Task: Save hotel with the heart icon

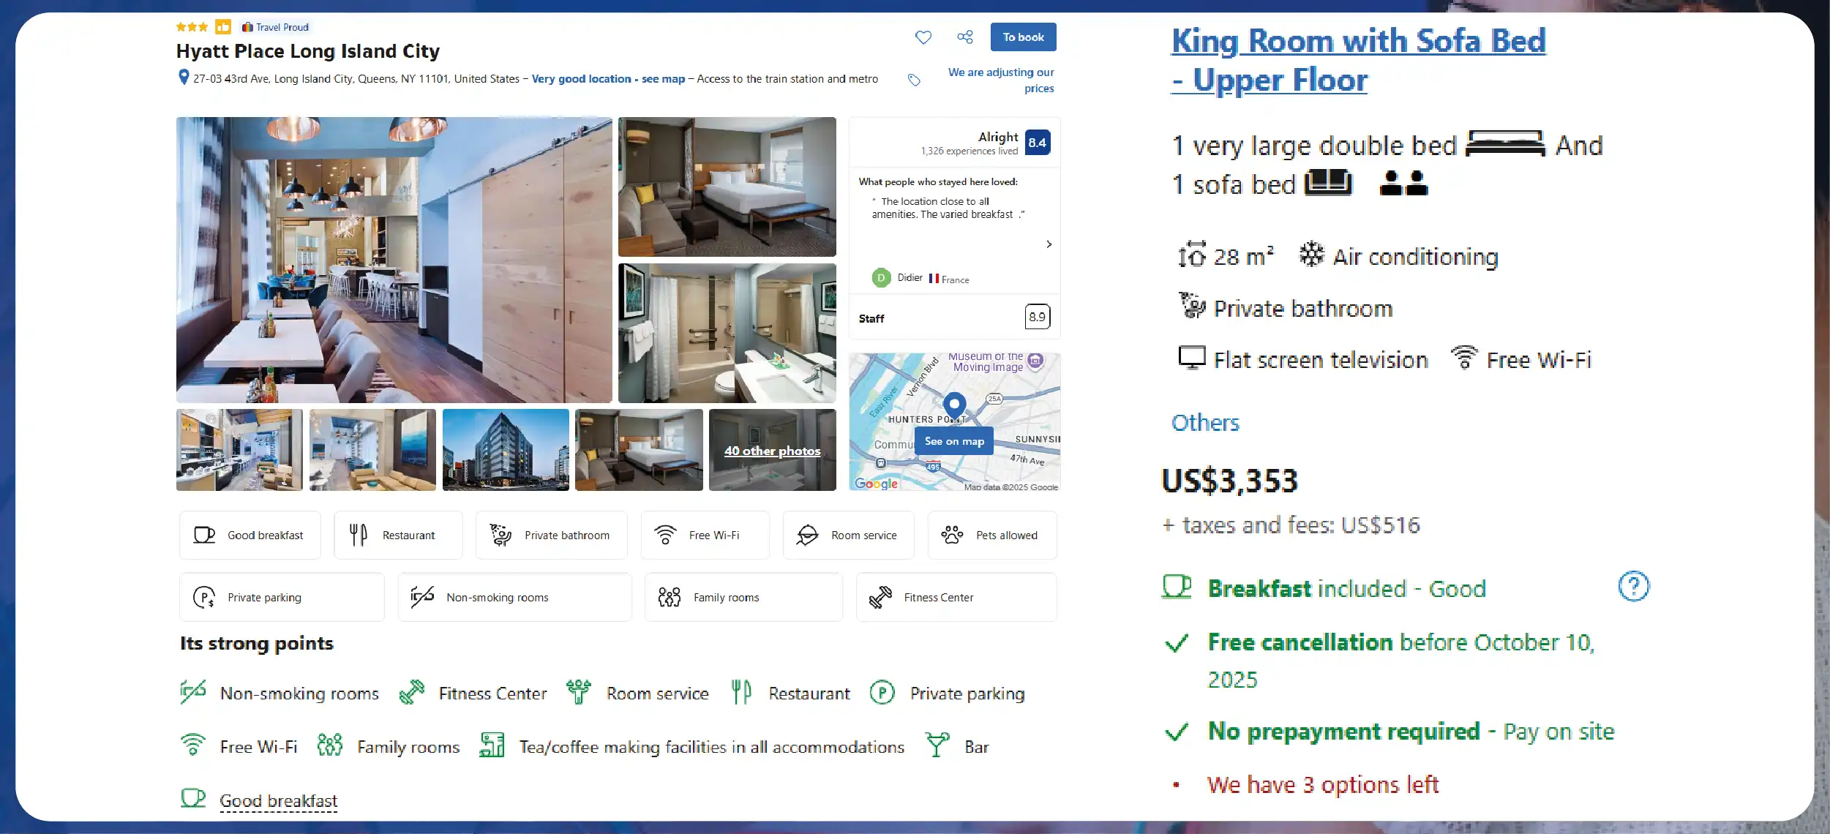Action: [923, 37]
